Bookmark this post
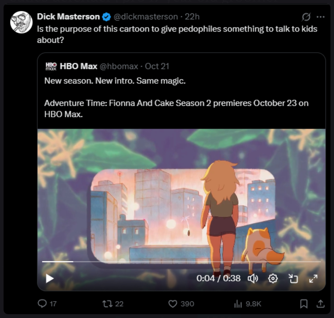The height and width of the screenshot is (318, 334). pyautogui.click(x=304, y=303)
